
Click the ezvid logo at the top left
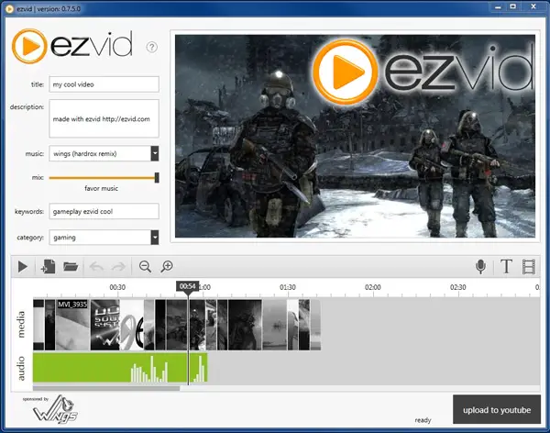click(x=72, y=46)
